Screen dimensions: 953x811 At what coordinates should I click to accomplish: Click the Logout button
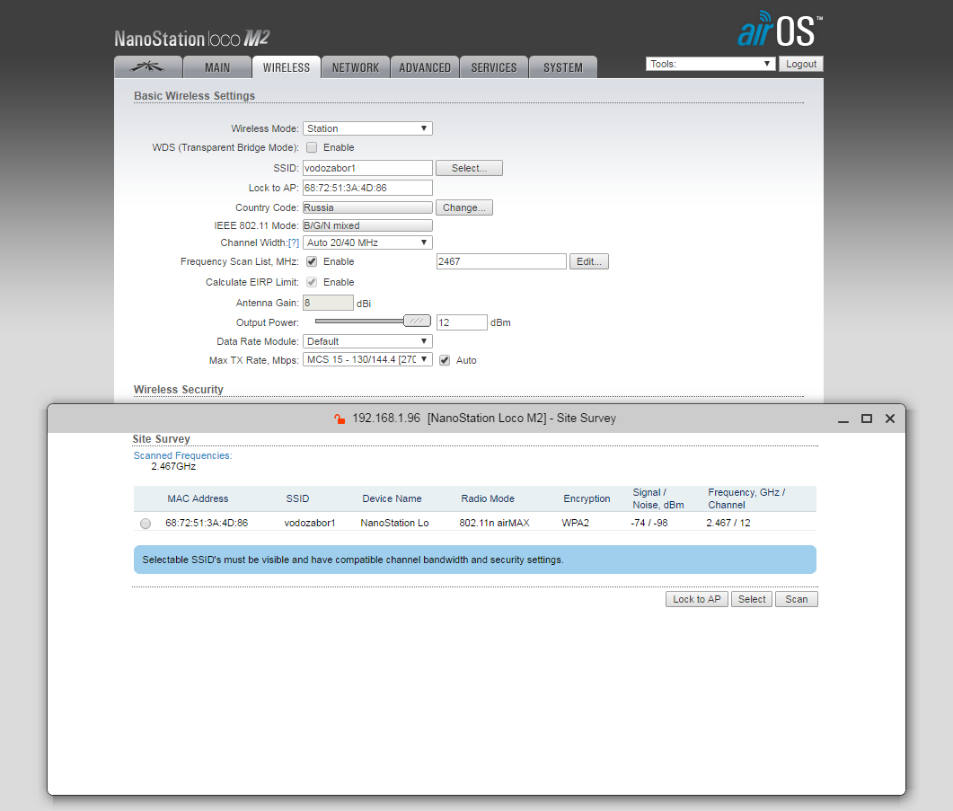pyautogui.click(x=801, y=64)
